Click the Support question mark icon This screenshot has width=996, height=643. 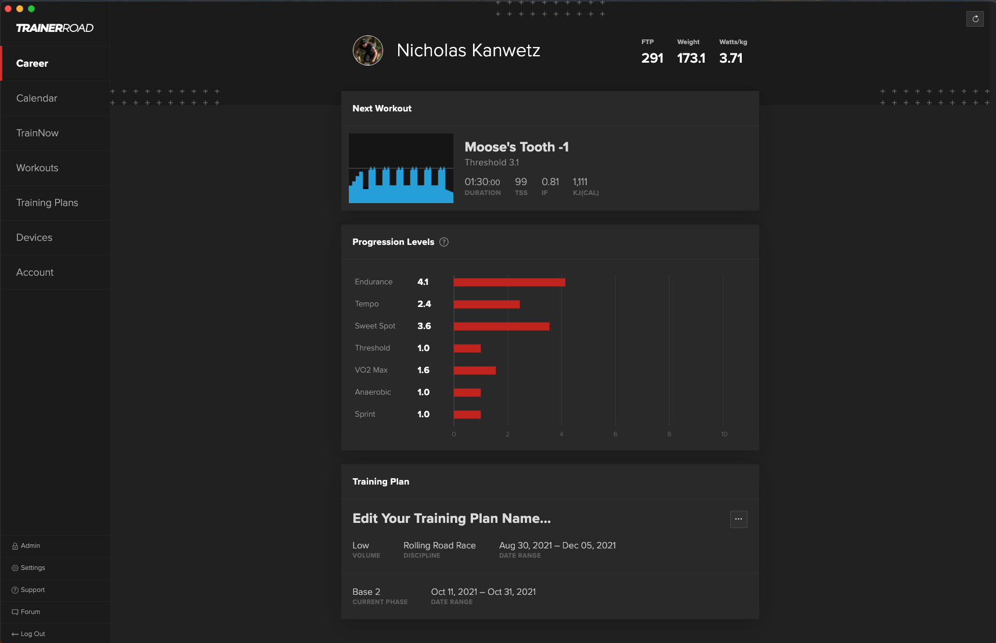click(15, 590)
